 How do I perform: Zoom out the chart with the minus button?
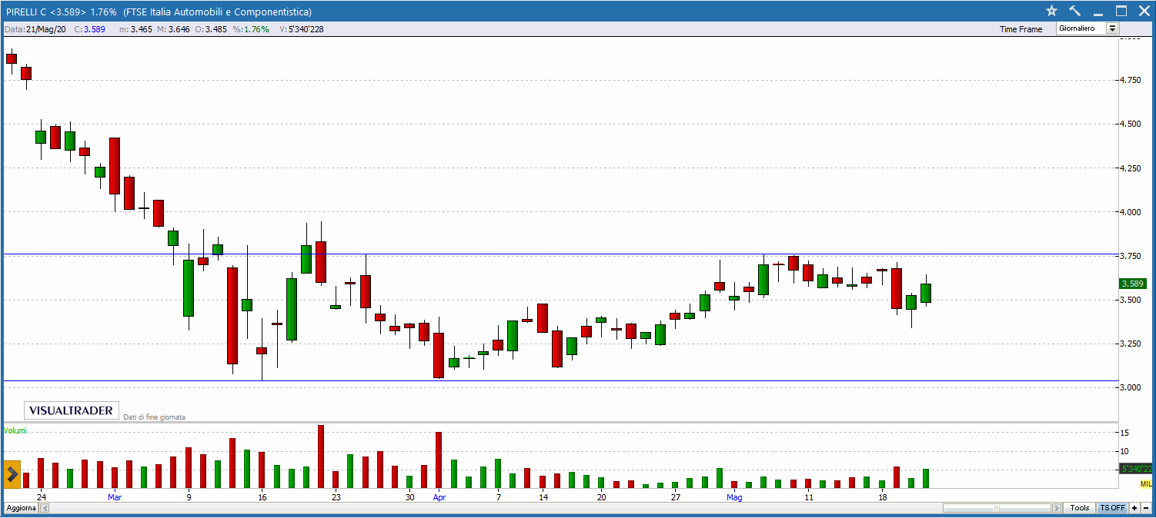(1146, 508)
